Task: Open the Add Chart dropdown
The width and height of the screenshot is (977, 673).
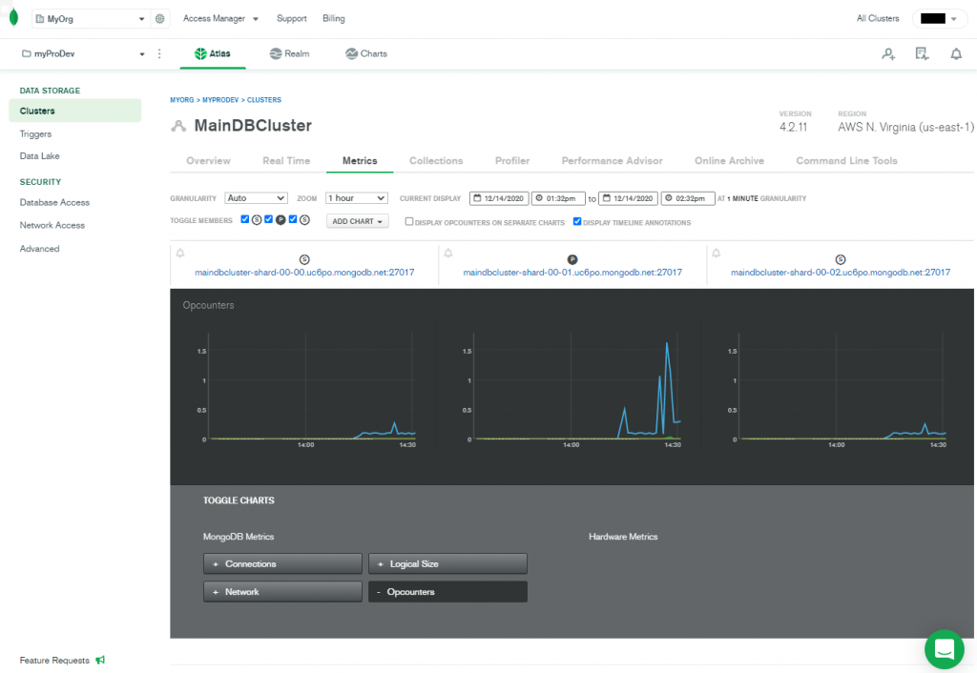Action: pos(357,221)
